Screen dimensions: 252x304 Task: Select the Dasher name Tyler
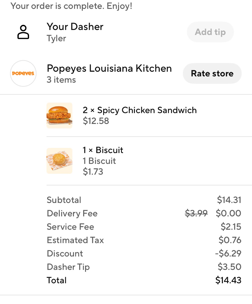tap(56, 39)
